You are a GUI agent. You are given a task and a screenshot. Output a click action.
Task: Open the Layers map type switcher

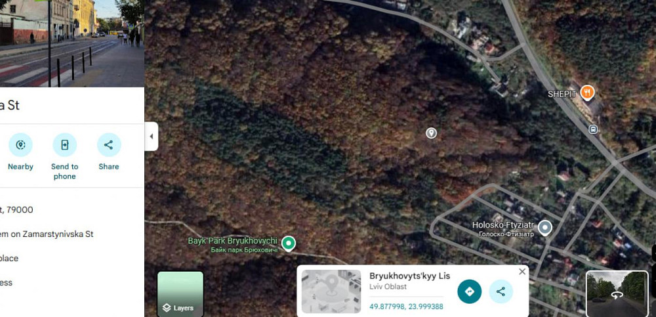180,293
